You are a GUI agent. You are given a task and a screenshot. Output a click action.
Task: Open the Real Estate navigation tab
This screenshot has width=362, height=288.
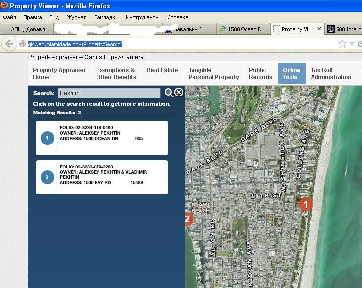click(162, 70)
